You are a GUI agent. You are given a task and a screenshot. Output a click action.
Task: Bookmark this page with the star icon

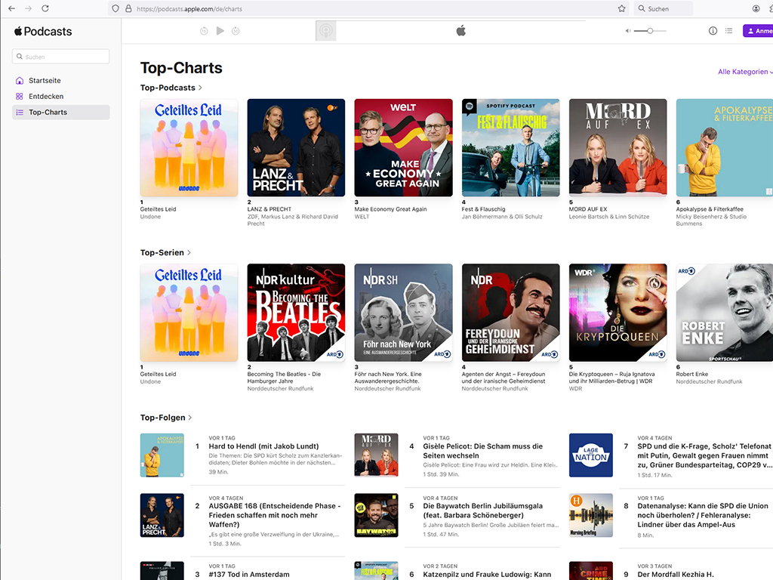(x=621, y=8)
